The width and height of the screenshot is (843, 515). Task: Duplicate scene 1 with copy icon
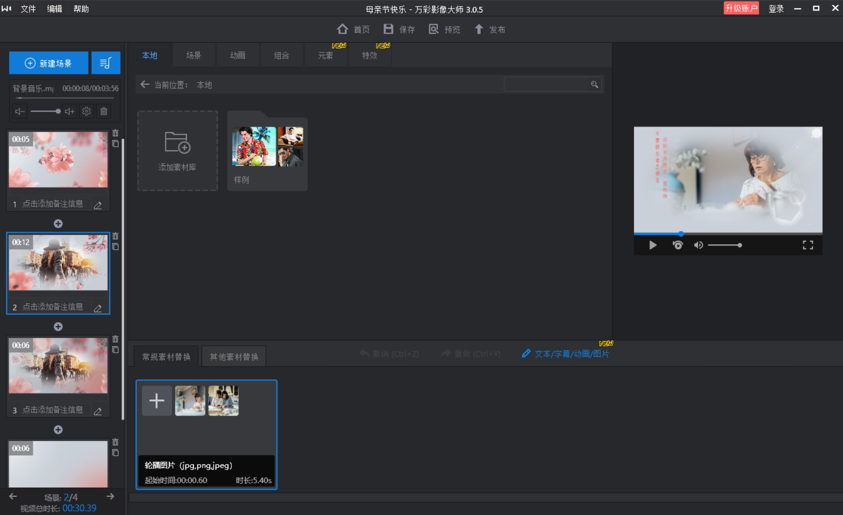point(116,144)
